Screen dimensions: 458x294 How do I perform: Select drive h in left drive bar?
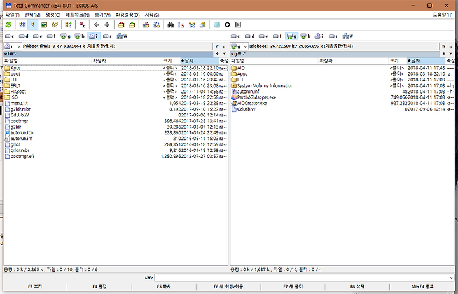click(x=80, y=36)
